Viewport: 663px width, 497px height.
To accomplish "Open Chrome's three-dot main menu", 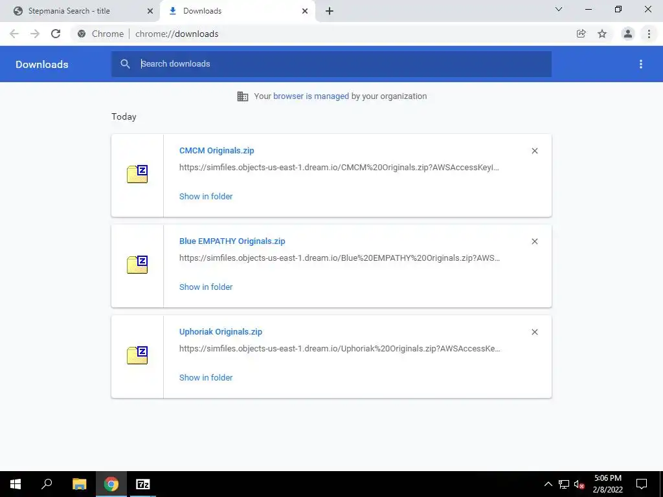I will (x=649, y=34).
